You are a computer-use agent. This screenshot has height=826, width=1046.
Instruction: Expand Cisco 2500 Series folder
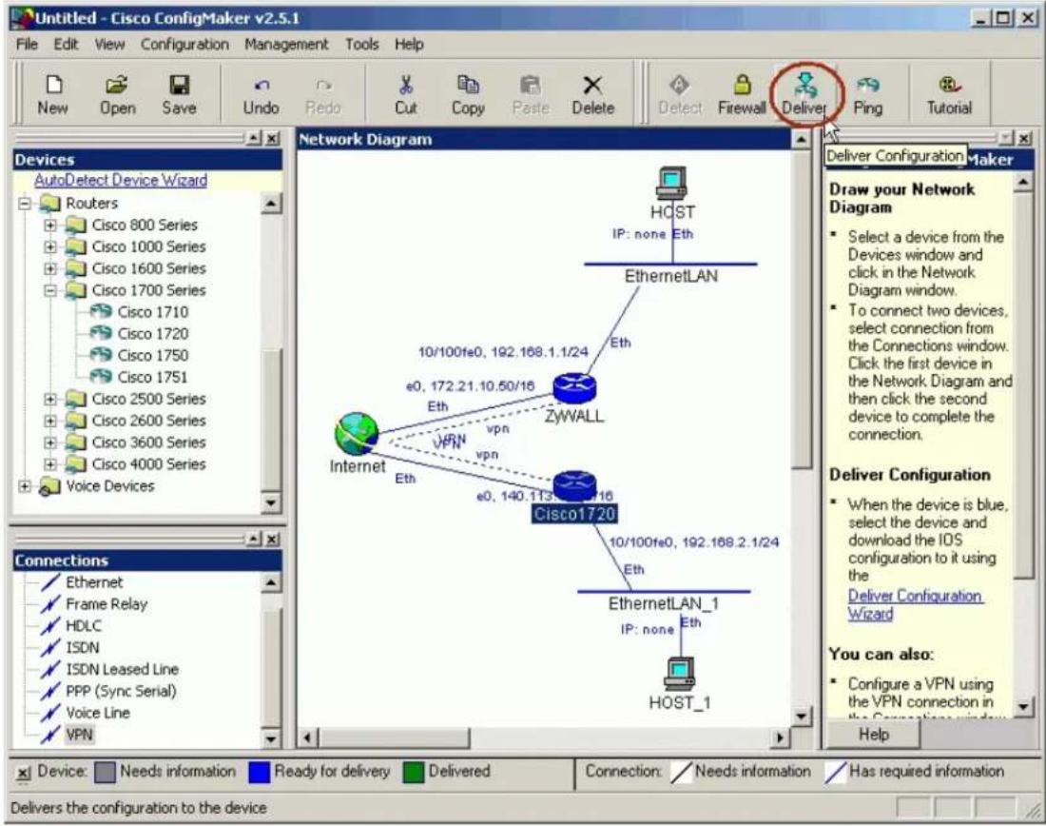50,400
